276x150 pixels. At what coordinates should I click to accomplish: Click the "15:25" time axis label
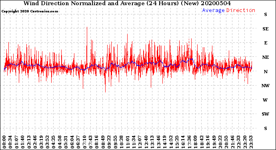[177, 142]
